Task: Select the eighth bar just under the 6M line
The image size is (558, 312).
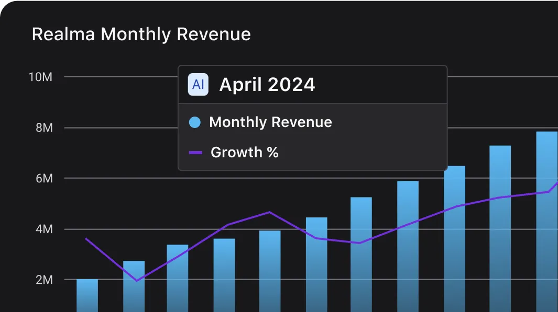Action: click(x=408, y=246)
